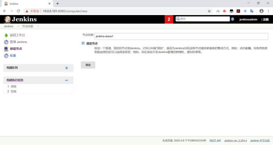
Task: Open the red notification badge showing 2
Action: tap(169, 20)
